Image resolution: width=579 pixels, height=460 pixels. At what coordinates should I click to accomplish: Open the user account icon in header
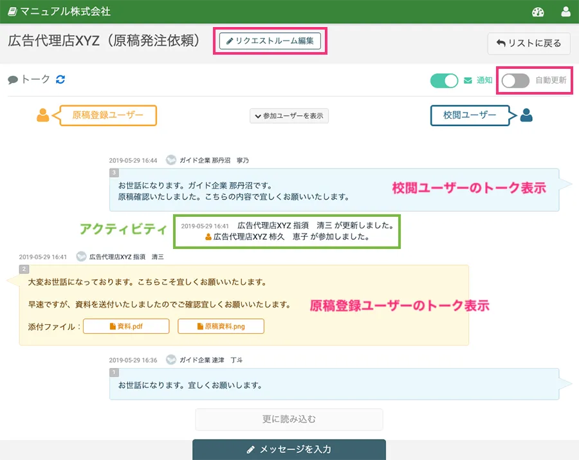(x=565, y=12)
